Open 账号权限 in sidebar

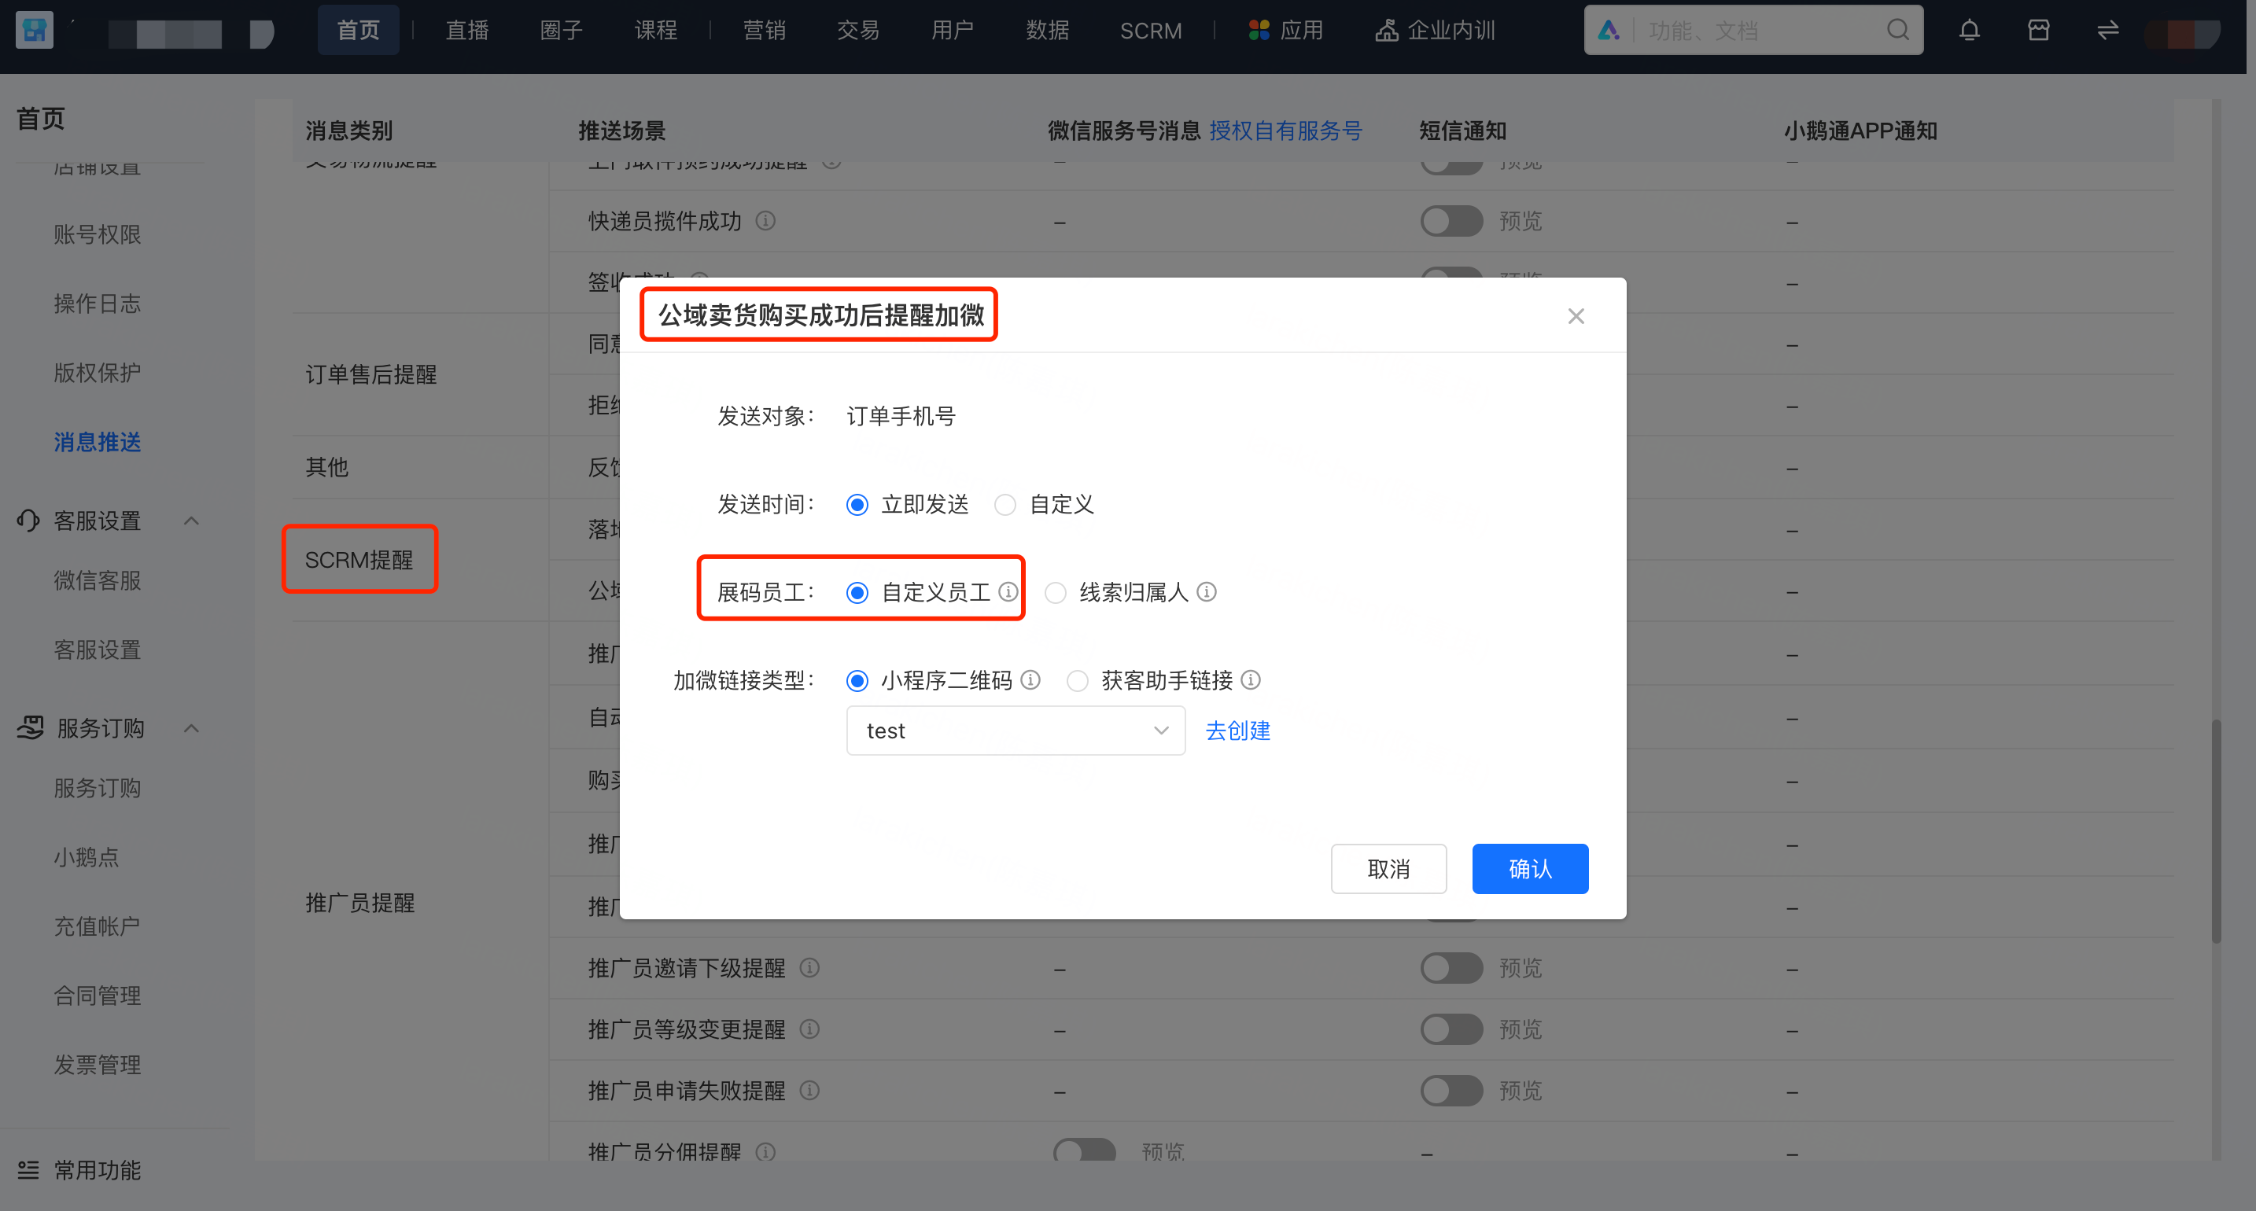[98, 234]
